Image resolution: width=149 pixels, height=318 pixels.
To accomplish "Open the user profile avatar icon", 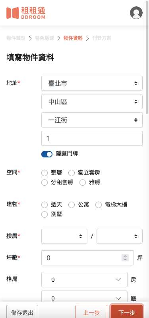I will click(136, 13).
